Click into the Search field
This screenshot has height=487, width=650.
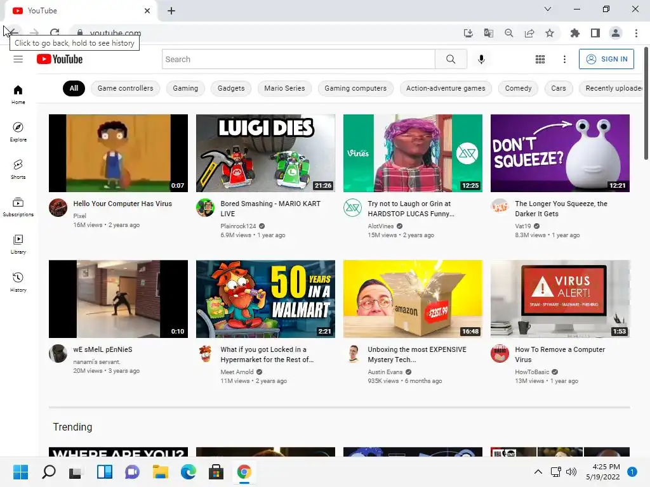click(x=298, y=59)
